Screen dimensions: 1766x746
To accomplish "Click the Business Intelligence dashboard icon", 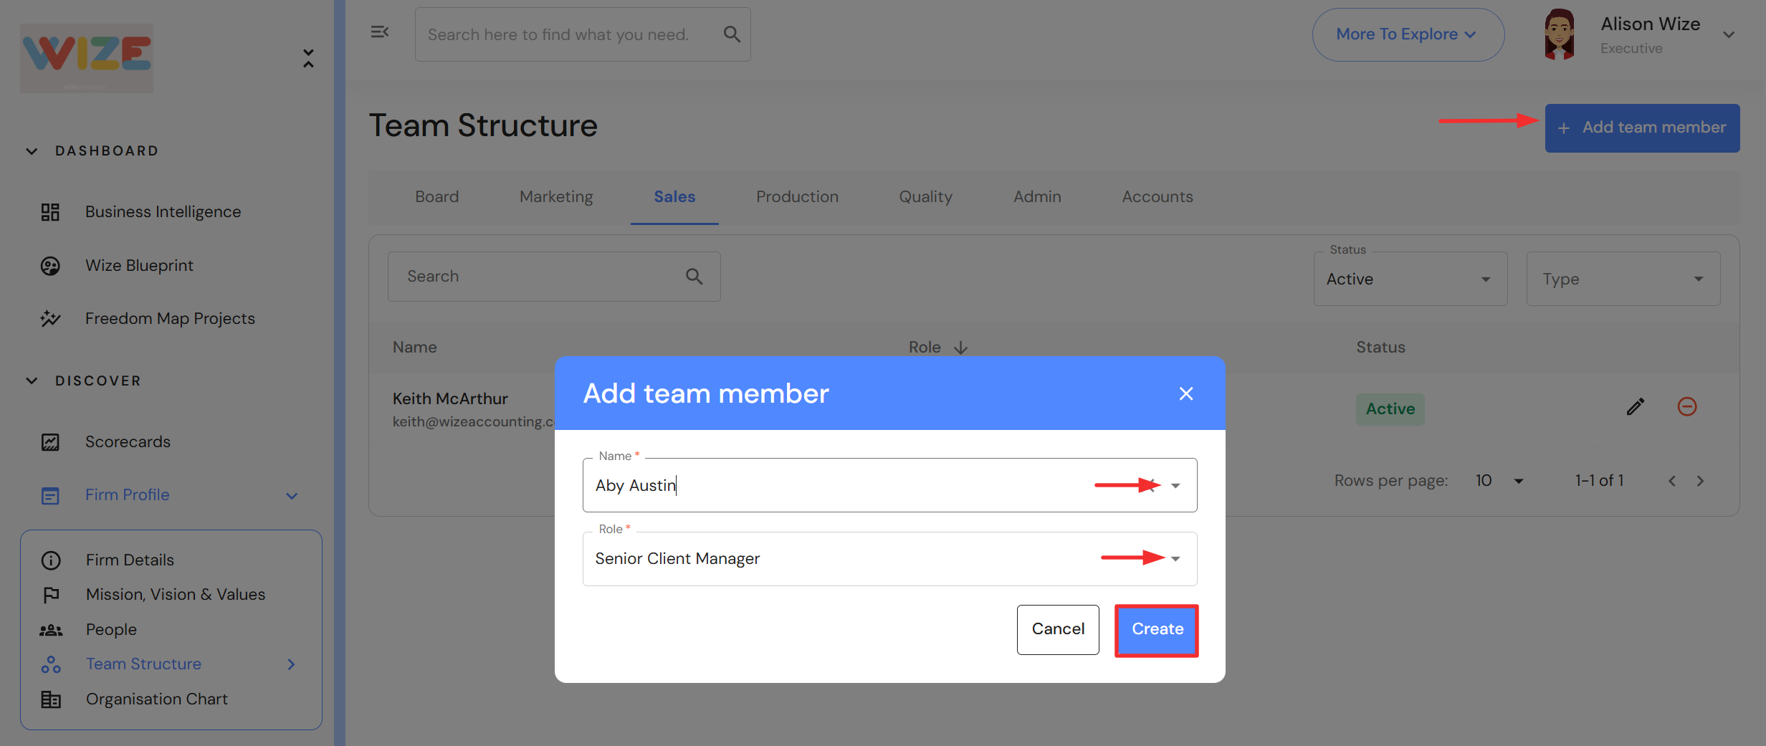I will click(50, 212).
